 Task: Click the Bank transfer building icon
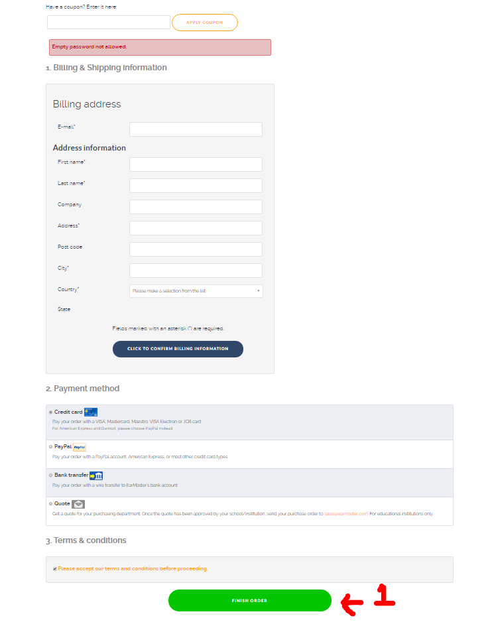click(x=96, y=475)
